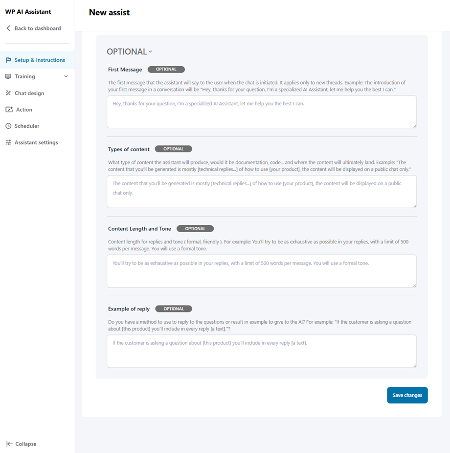
Task: Collapse the OPTIONAL section heading
Action: pyautogui.click(x=129, y=52)
